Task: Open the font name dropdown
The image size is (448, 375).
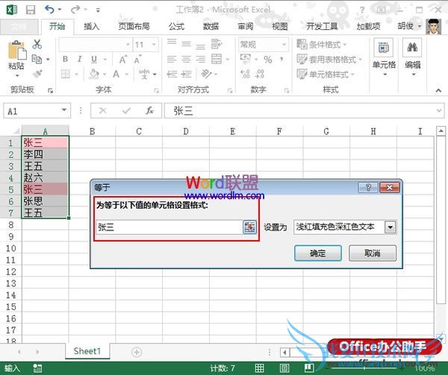Action: coord(128,45)
